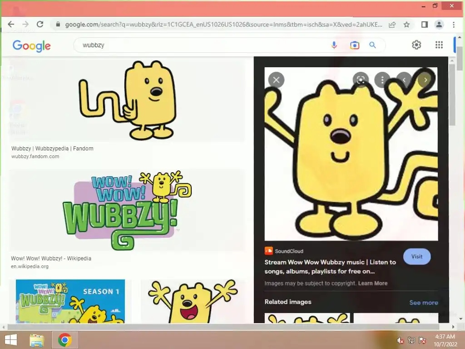Search by image with camera icon
Screen dimensions: 465x349
tap(354, 45)
